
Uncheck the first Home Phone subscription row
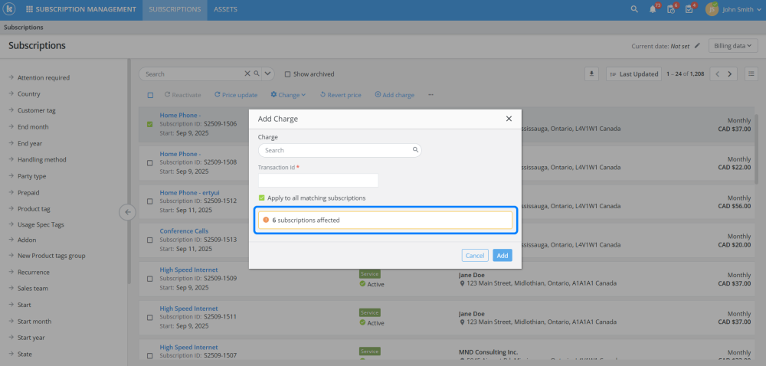150,123
